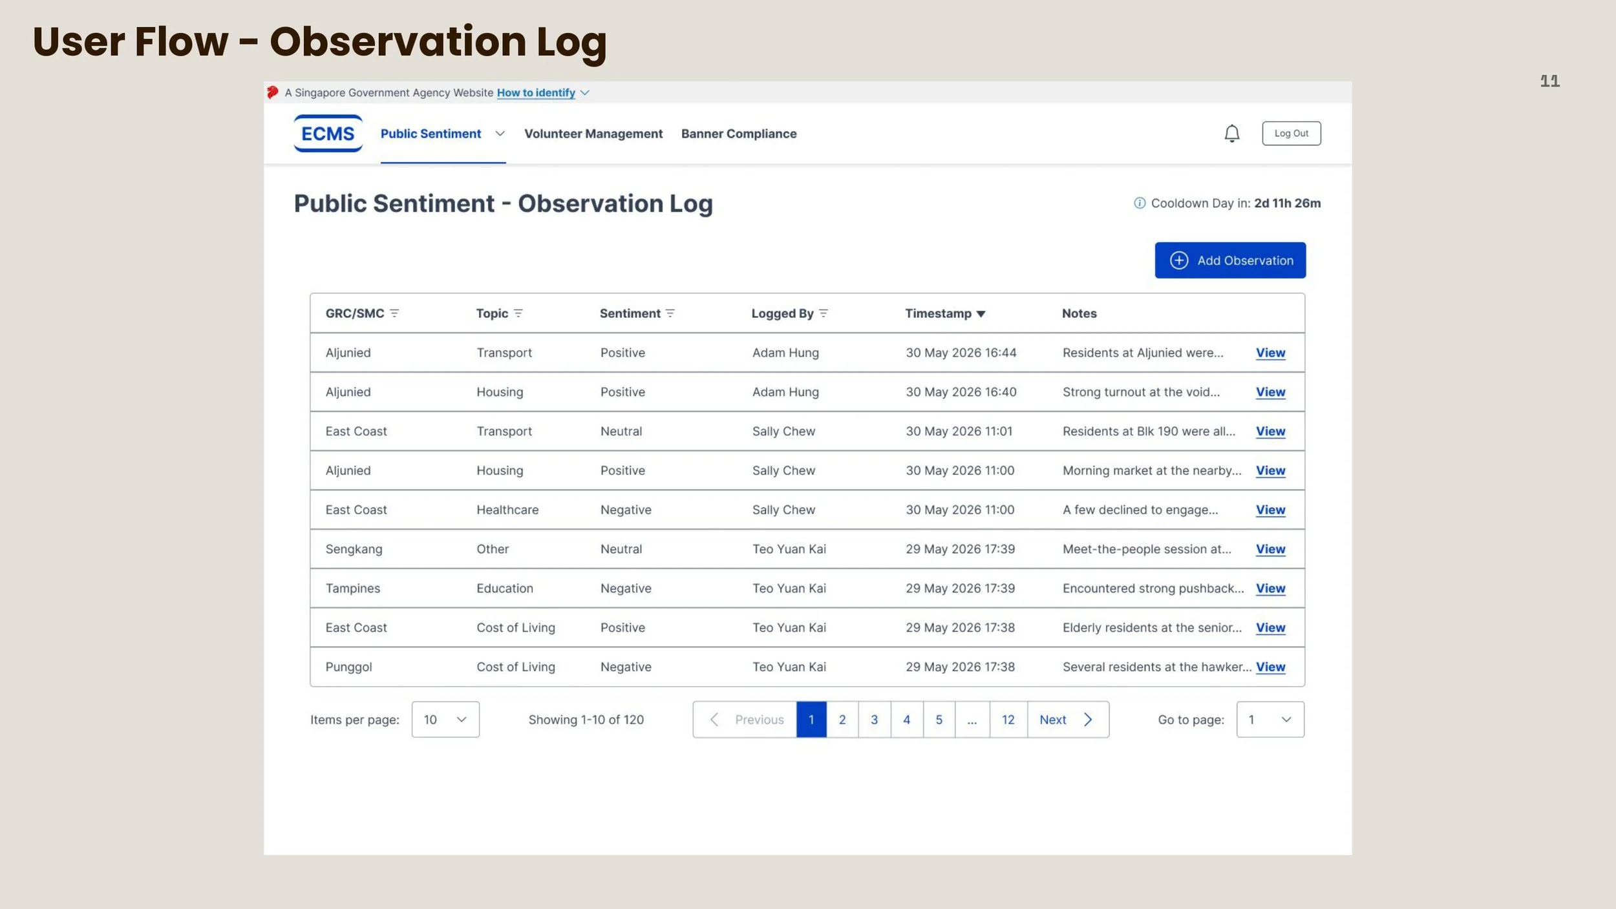Open the Items per page dropdown

pos(445,719)
